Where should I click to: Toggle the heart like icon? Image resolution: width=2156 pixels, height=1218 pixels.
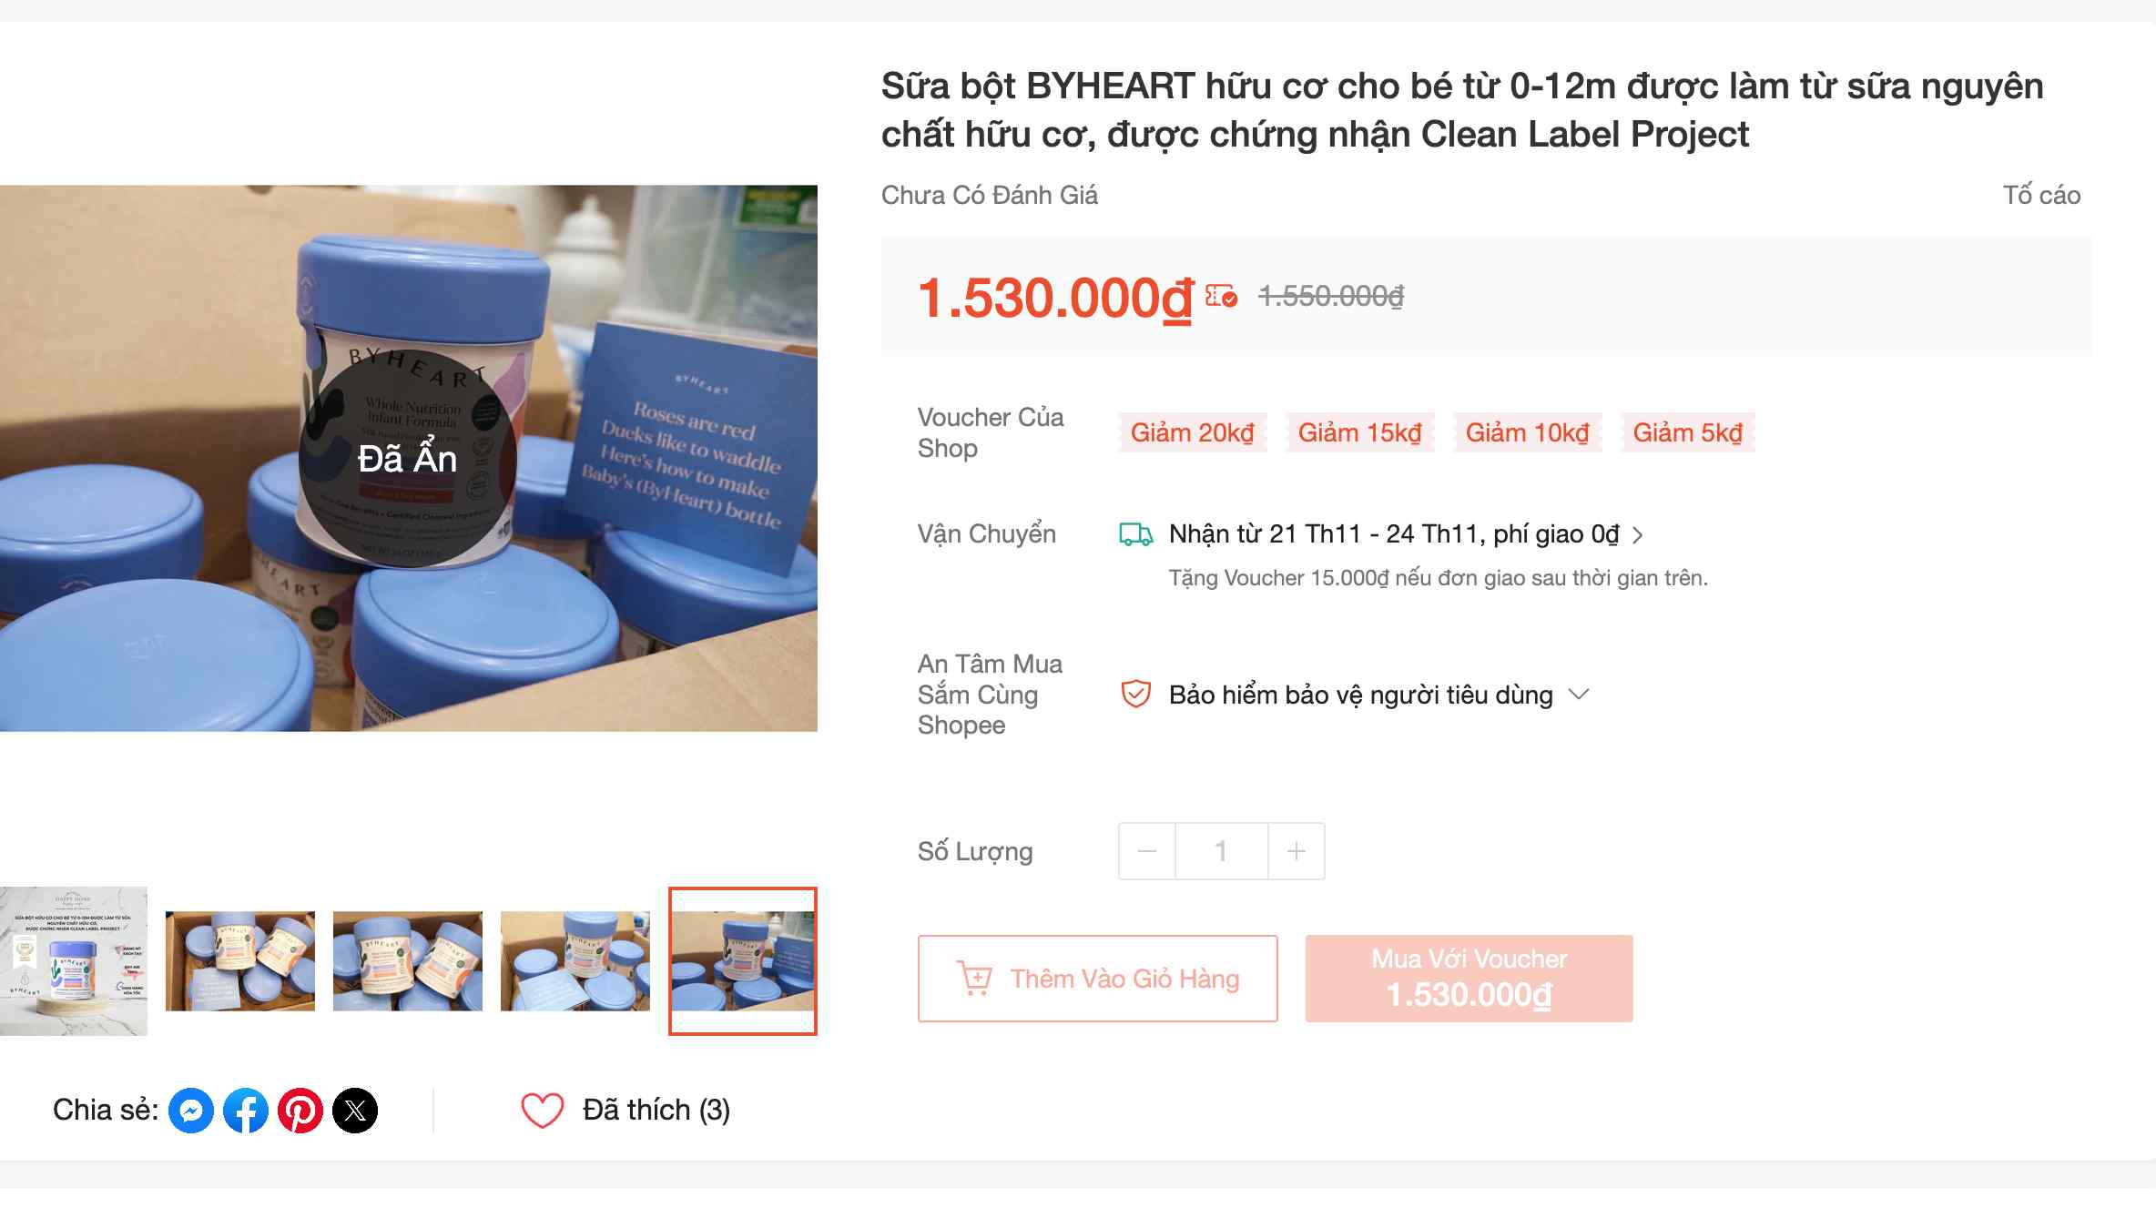[x=542, y=1111]
